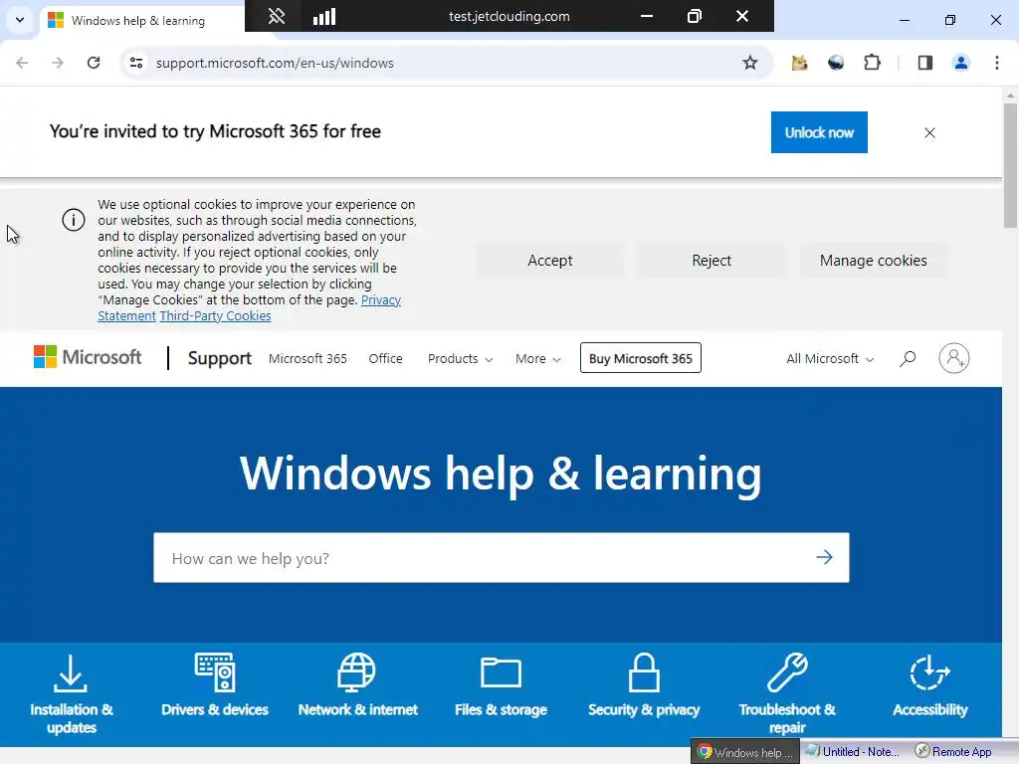
Task: Expand the More dropdown menu
Action: [538, 358]
